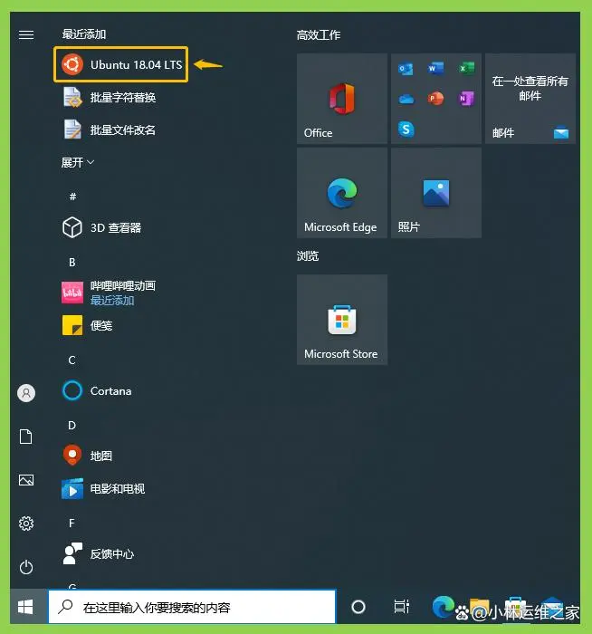The image size is (592, 634).
Task: Click the 浏览 group title
Action: click(x=308, y=256)
